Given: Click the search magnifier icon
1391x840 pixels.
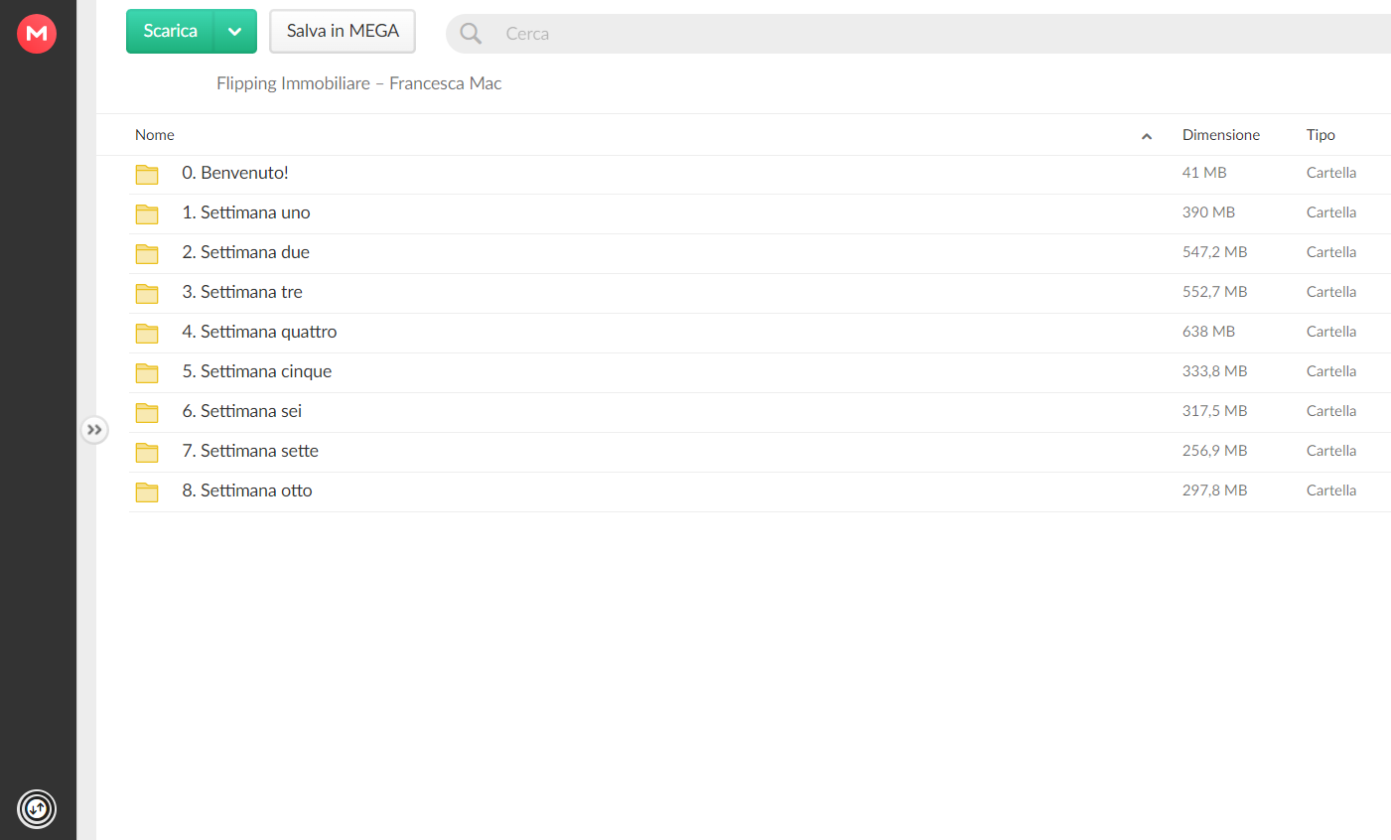Looking at the screenshot, I should [x=471, y=34].
